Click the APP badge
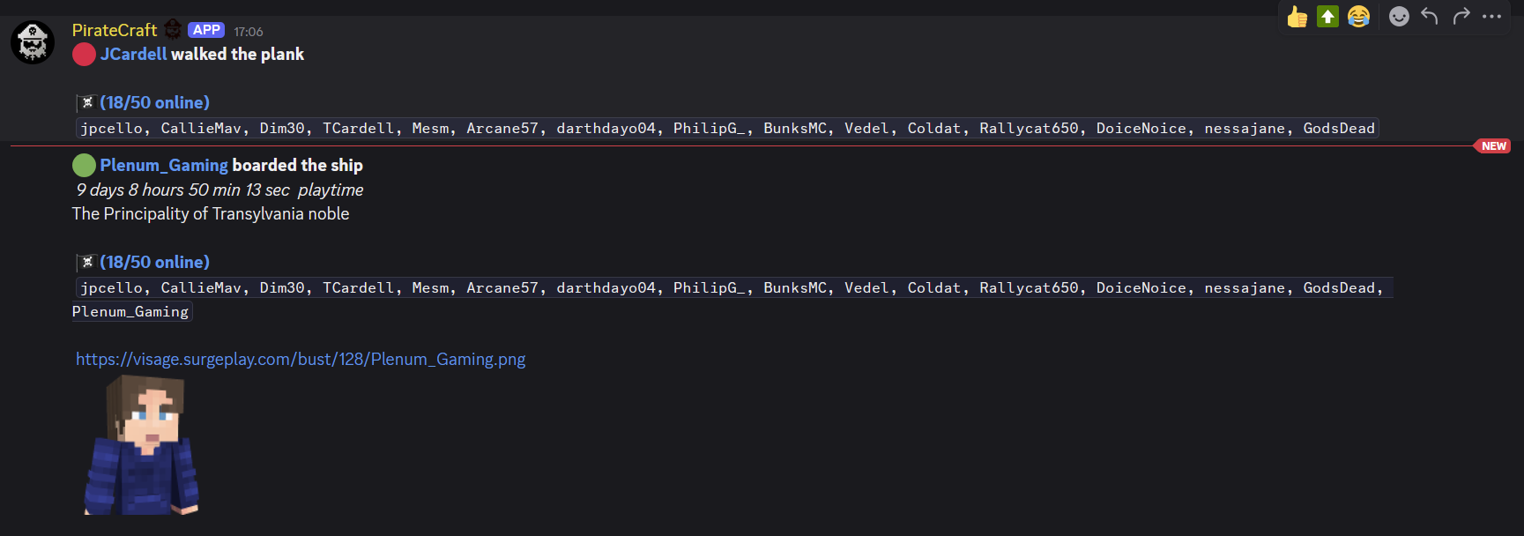 [206, 30]
